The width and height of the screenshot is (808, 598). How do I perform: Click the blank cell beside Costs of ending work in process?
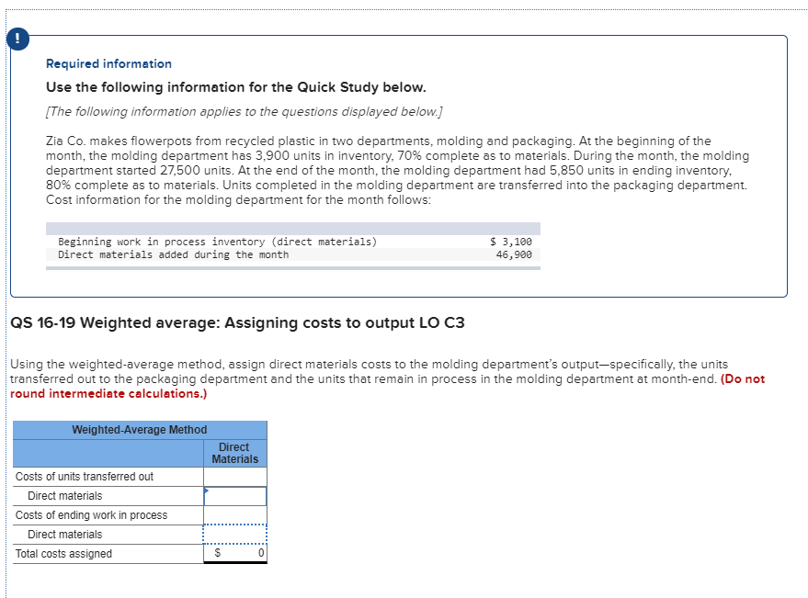pos(235,515)
